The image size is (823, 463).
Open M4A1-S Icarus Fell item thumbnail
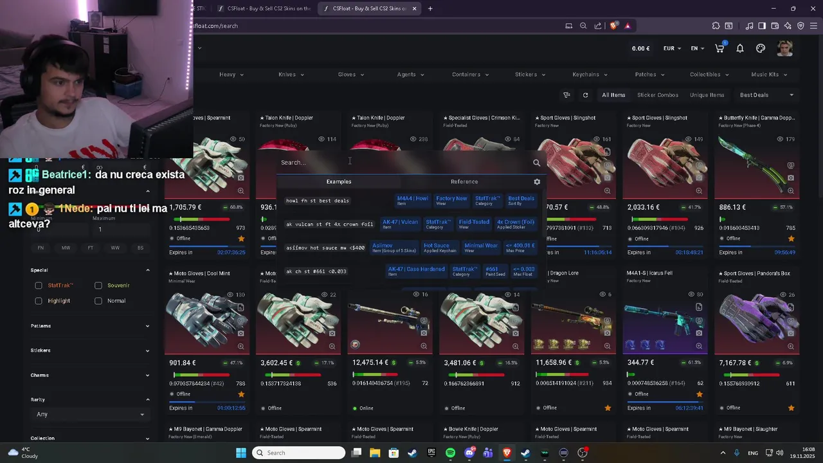click(665, 322)
